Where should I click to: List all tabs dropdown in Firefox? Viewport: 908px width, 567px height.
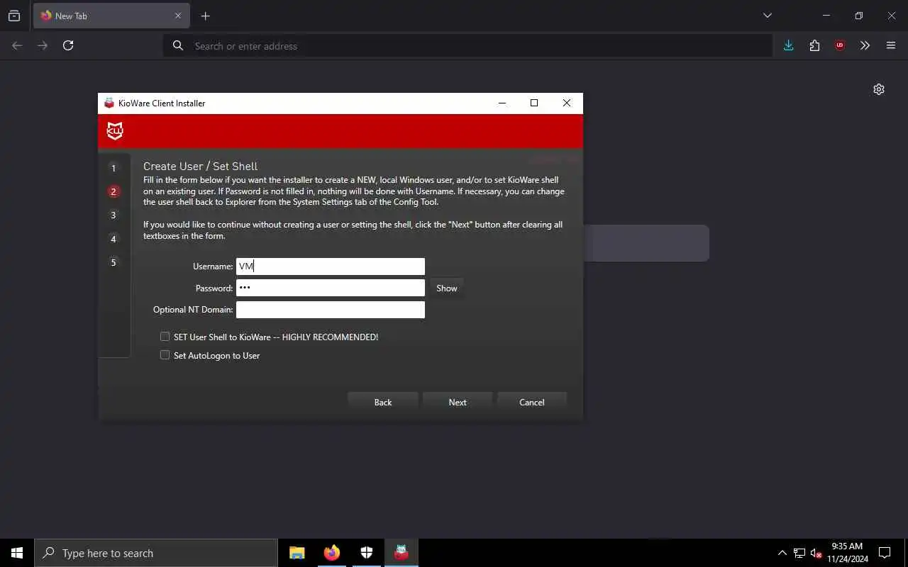click(x=767, y=16)
